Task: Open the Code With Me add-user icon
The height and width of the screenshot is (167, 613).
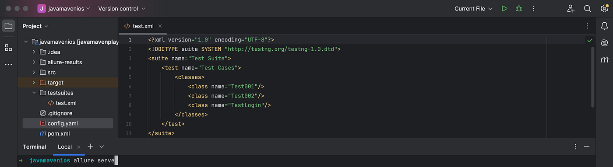Action: [x=571, y=9]
